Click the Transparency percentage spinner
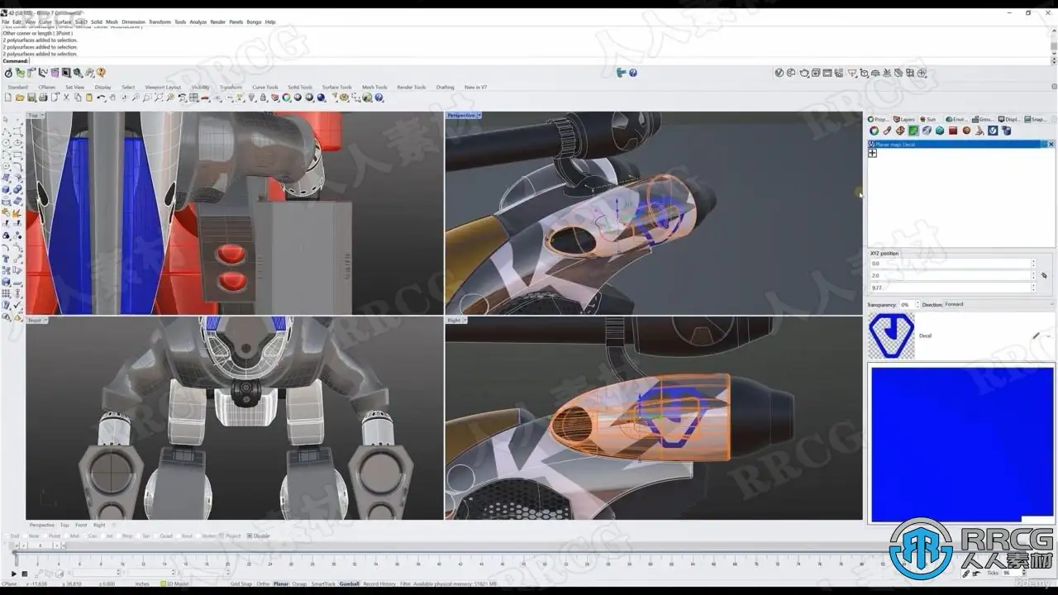1058x595 pixels. click(917, 305)
